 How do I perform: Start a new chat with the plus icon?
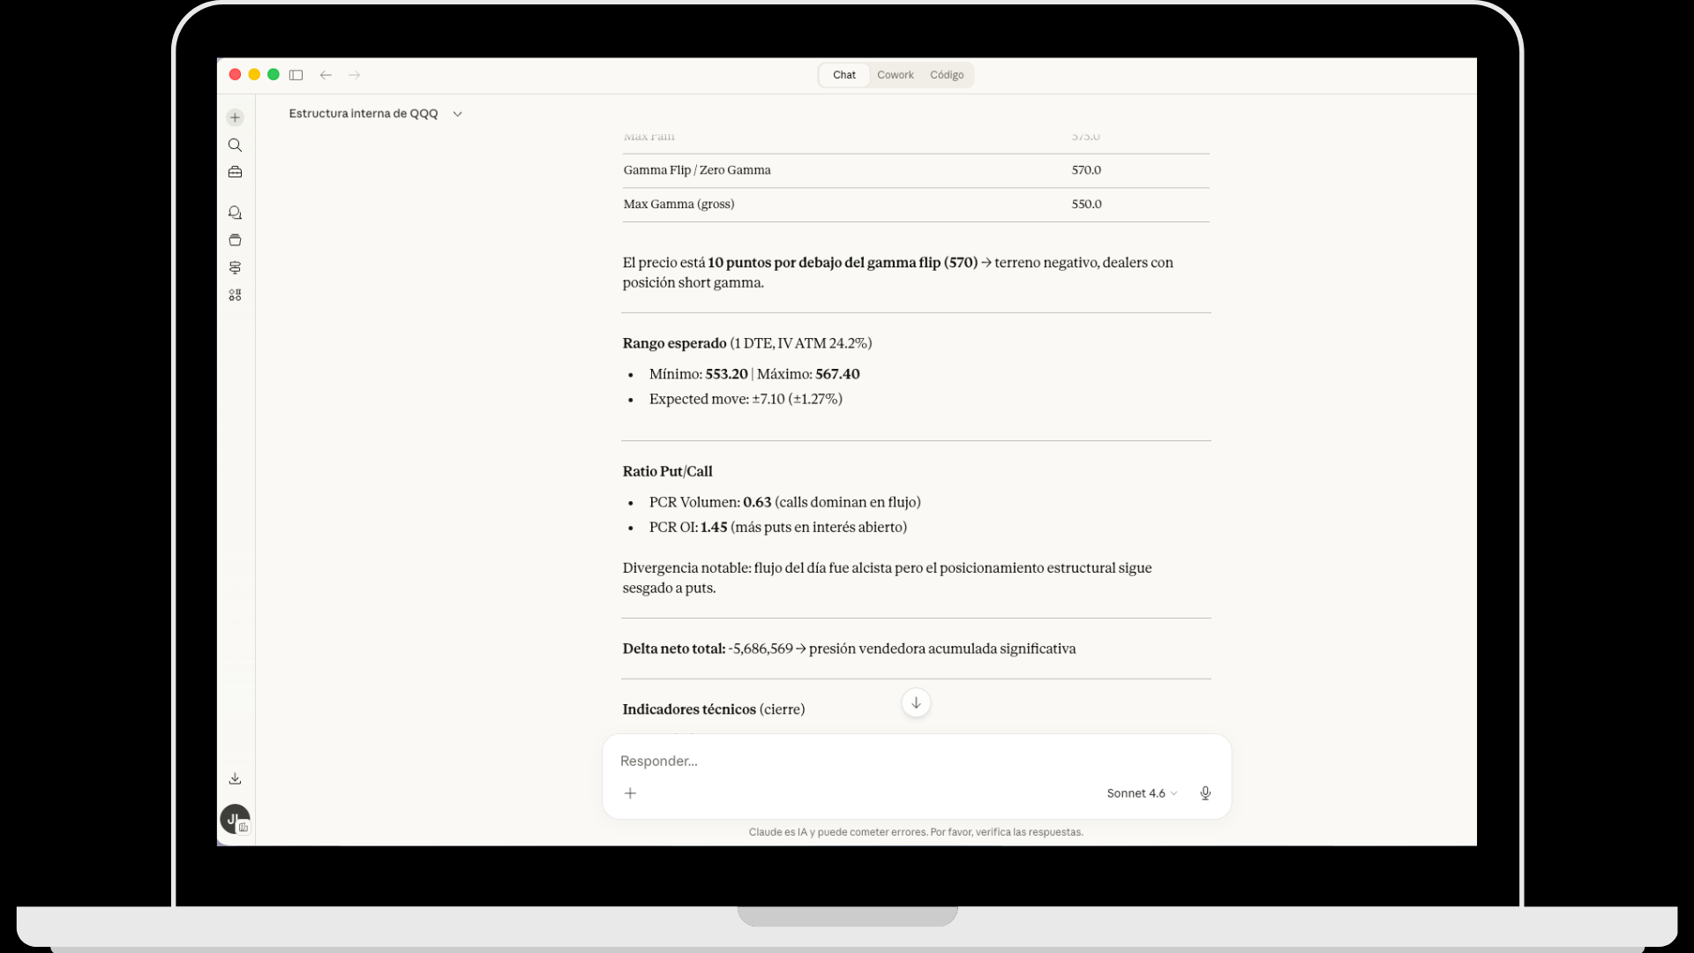[235, 116]
